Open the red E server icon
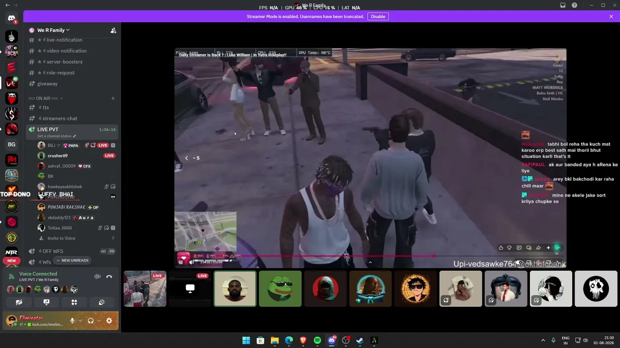Viewport: 620px width, 348px height. (12, 67)
